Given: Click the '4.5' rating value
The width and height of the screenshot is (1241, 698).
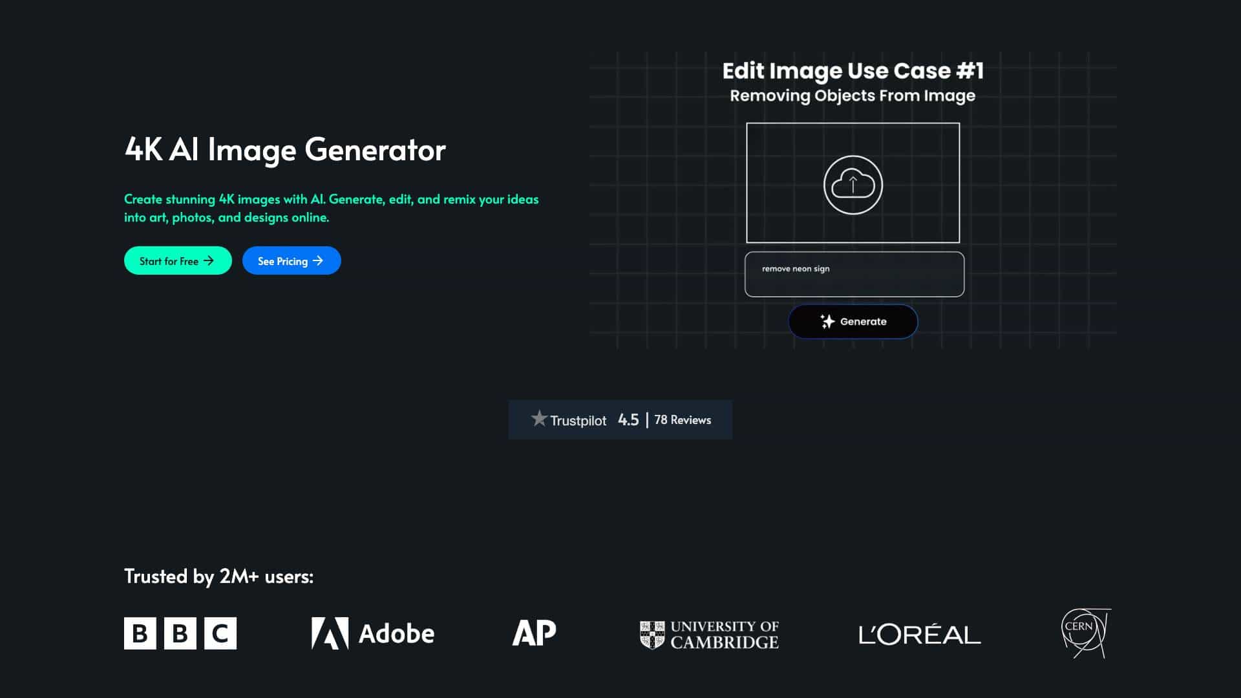Looking at the screenshot, I should tap(628, 419).
